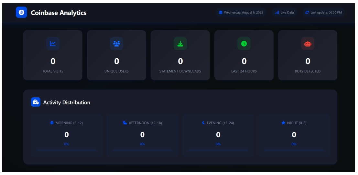Click the Evening progress bar
Screen dimensions: 358x175
218,150
